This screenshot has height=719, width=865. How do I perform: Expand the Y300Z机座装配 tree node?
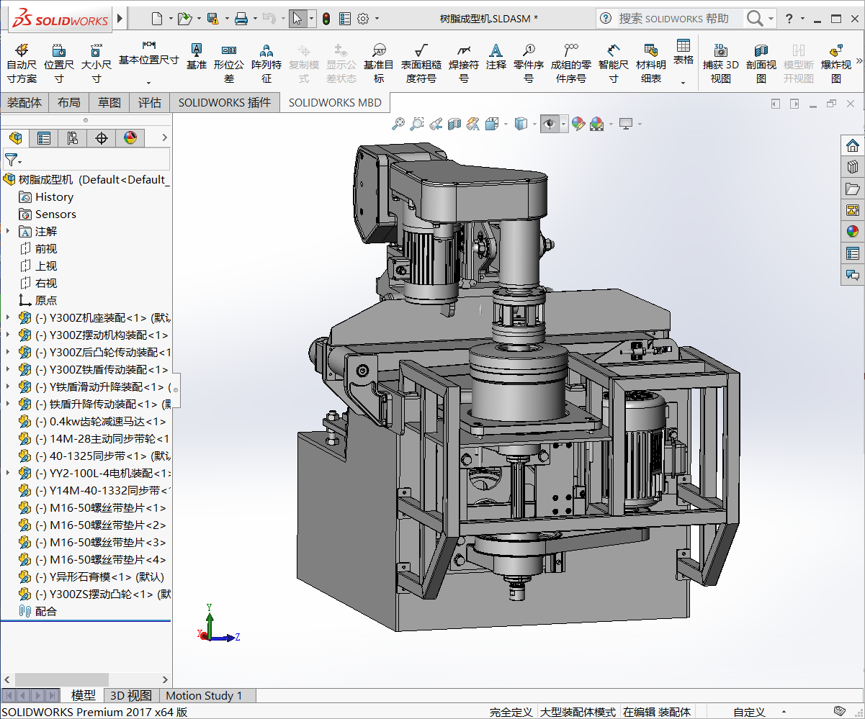click(x=8, y=317)
